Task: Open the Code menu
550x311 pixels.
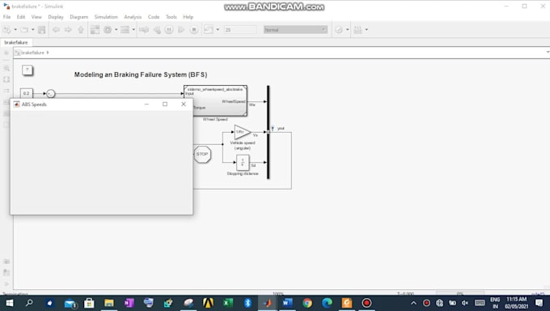Action: pyautogui.click(x=154, y=17)
